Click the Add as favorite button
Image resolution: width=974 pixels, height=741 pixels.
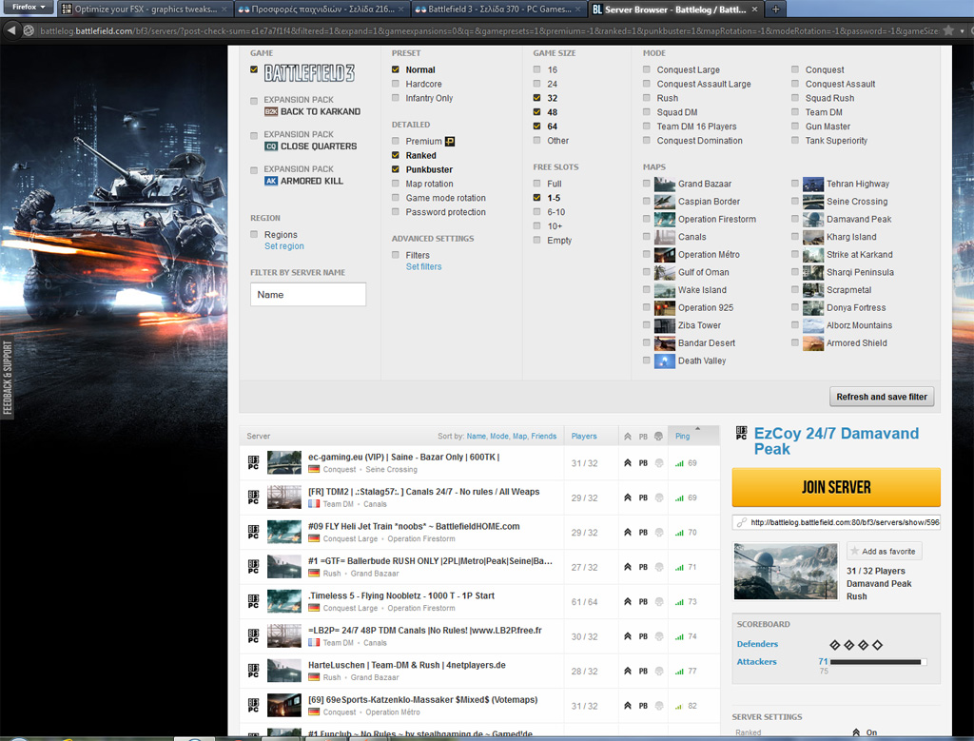tap(884, 551)
